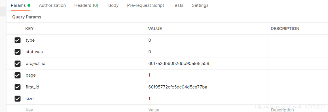Select the Params tab
328x112 pixels.
[20, 5]
